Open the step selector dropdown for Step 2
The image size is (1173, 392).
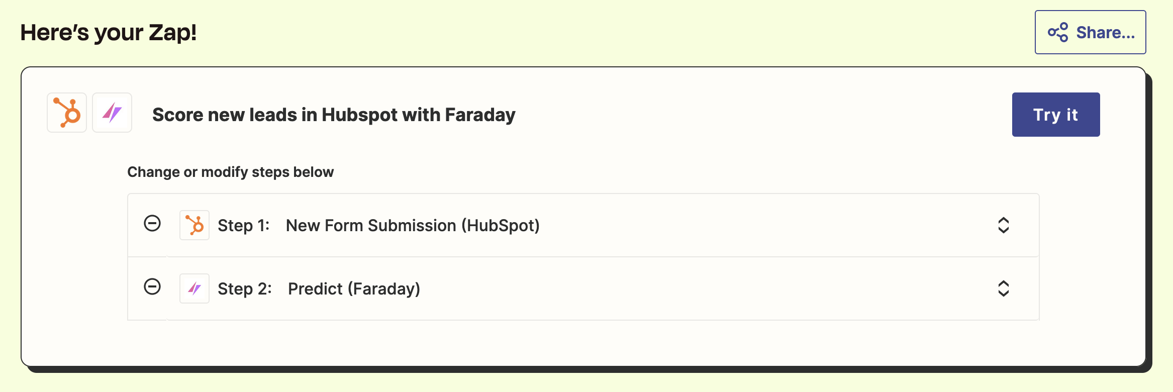1003,288
